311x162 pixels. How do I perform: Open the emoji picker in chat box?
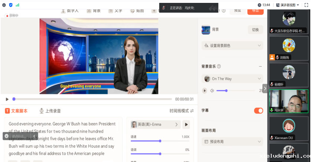pyautogui.click(x=7, y=136)
